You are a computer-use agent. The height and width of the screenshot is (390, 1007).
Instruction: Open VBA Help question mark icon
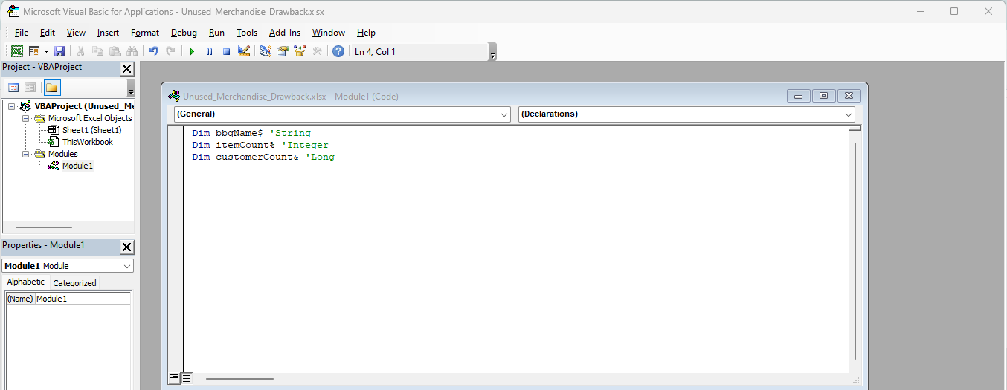(338, 51)
